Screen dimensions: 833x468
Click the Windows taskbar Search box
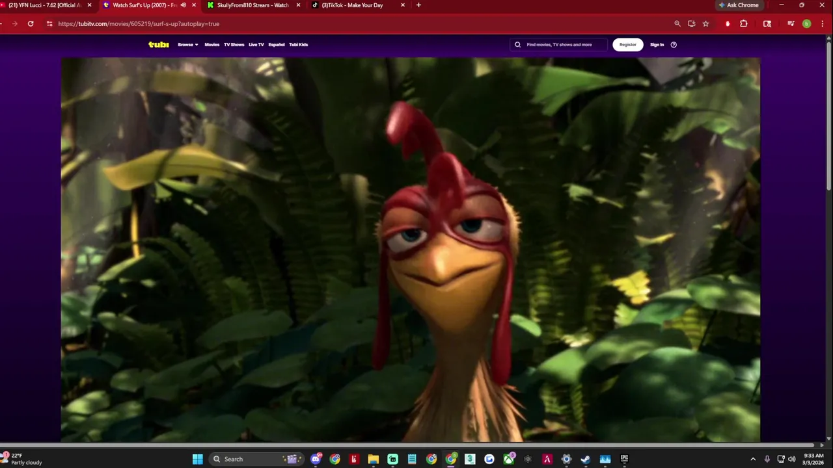(x=256, y=459)
